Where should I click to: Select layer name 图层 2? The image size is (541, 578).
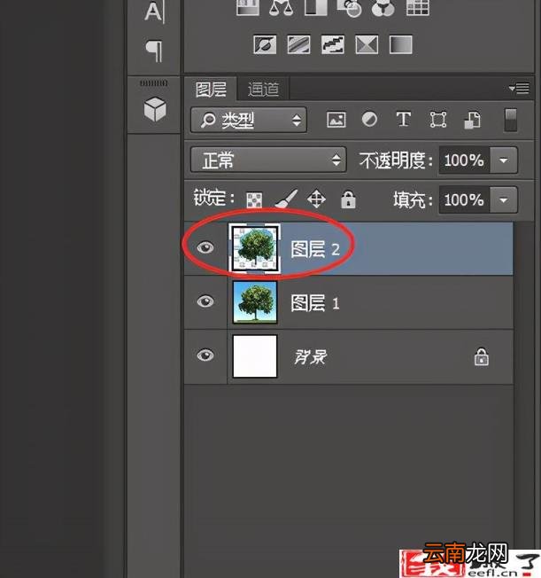(315, 250)
